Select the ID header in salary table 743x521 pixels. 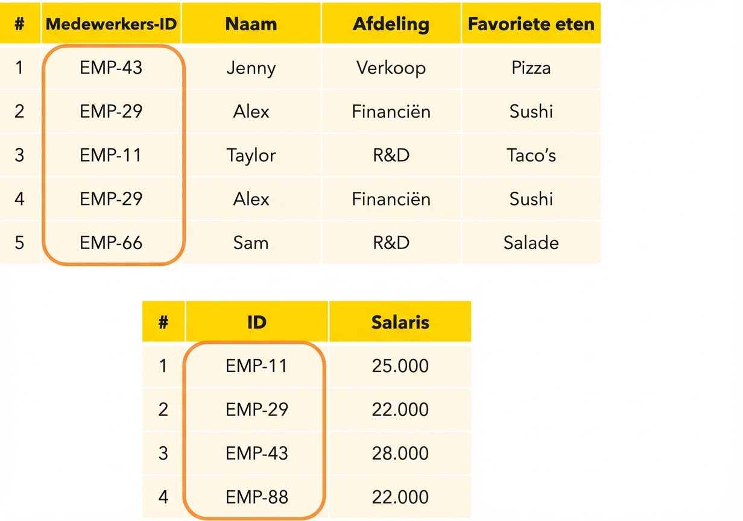point(256,322)
